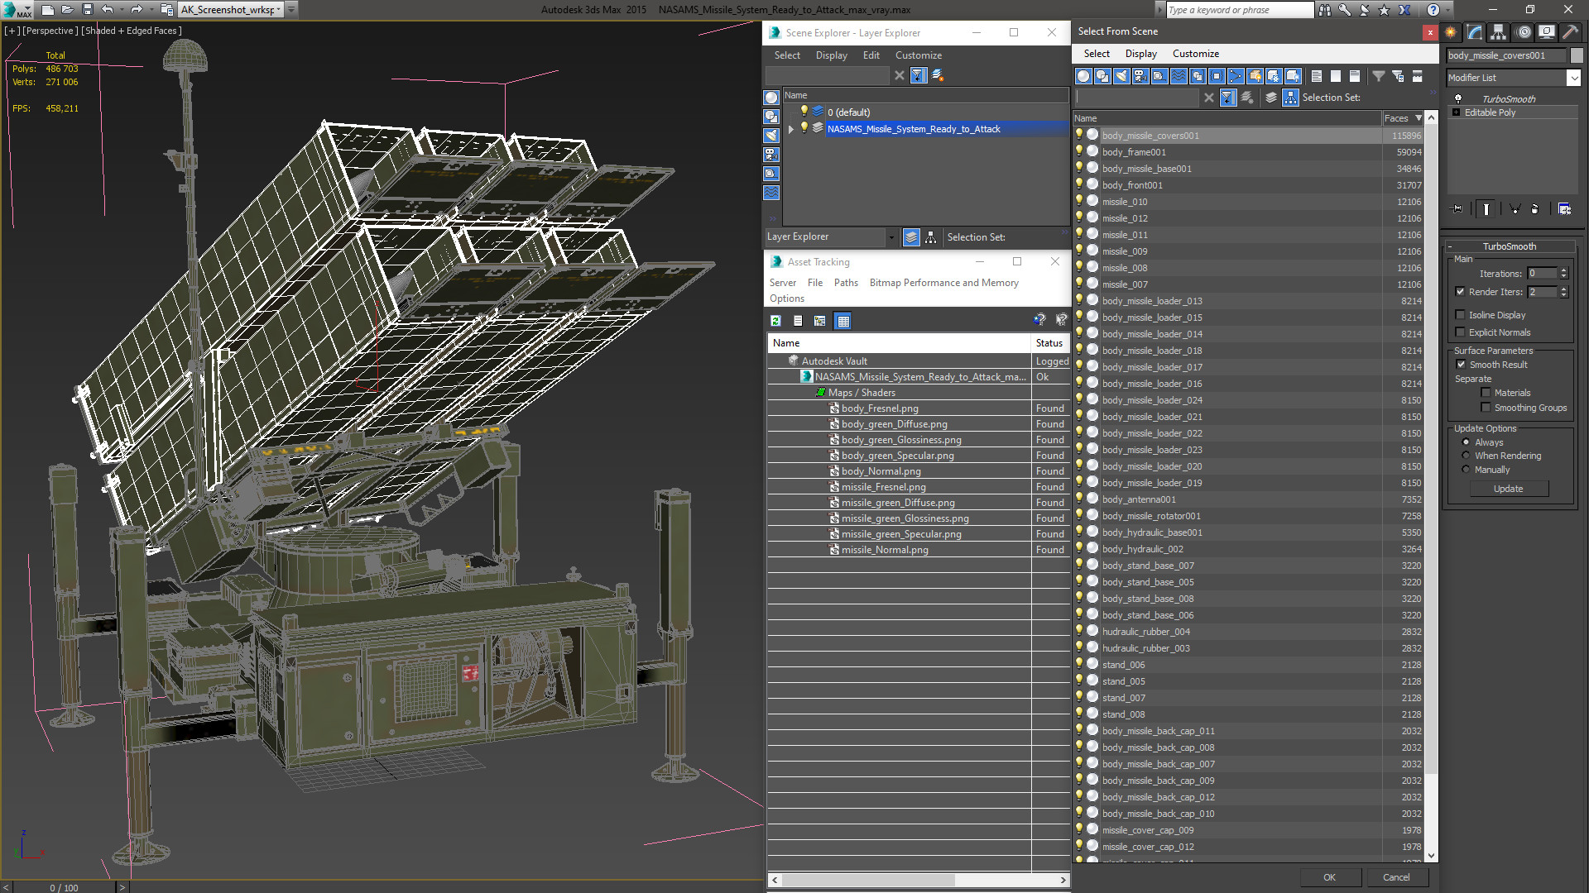This screenshot has width=1589, height=893.
Task: Open the Modifier List dropdown
Action: click(1573, 78)
